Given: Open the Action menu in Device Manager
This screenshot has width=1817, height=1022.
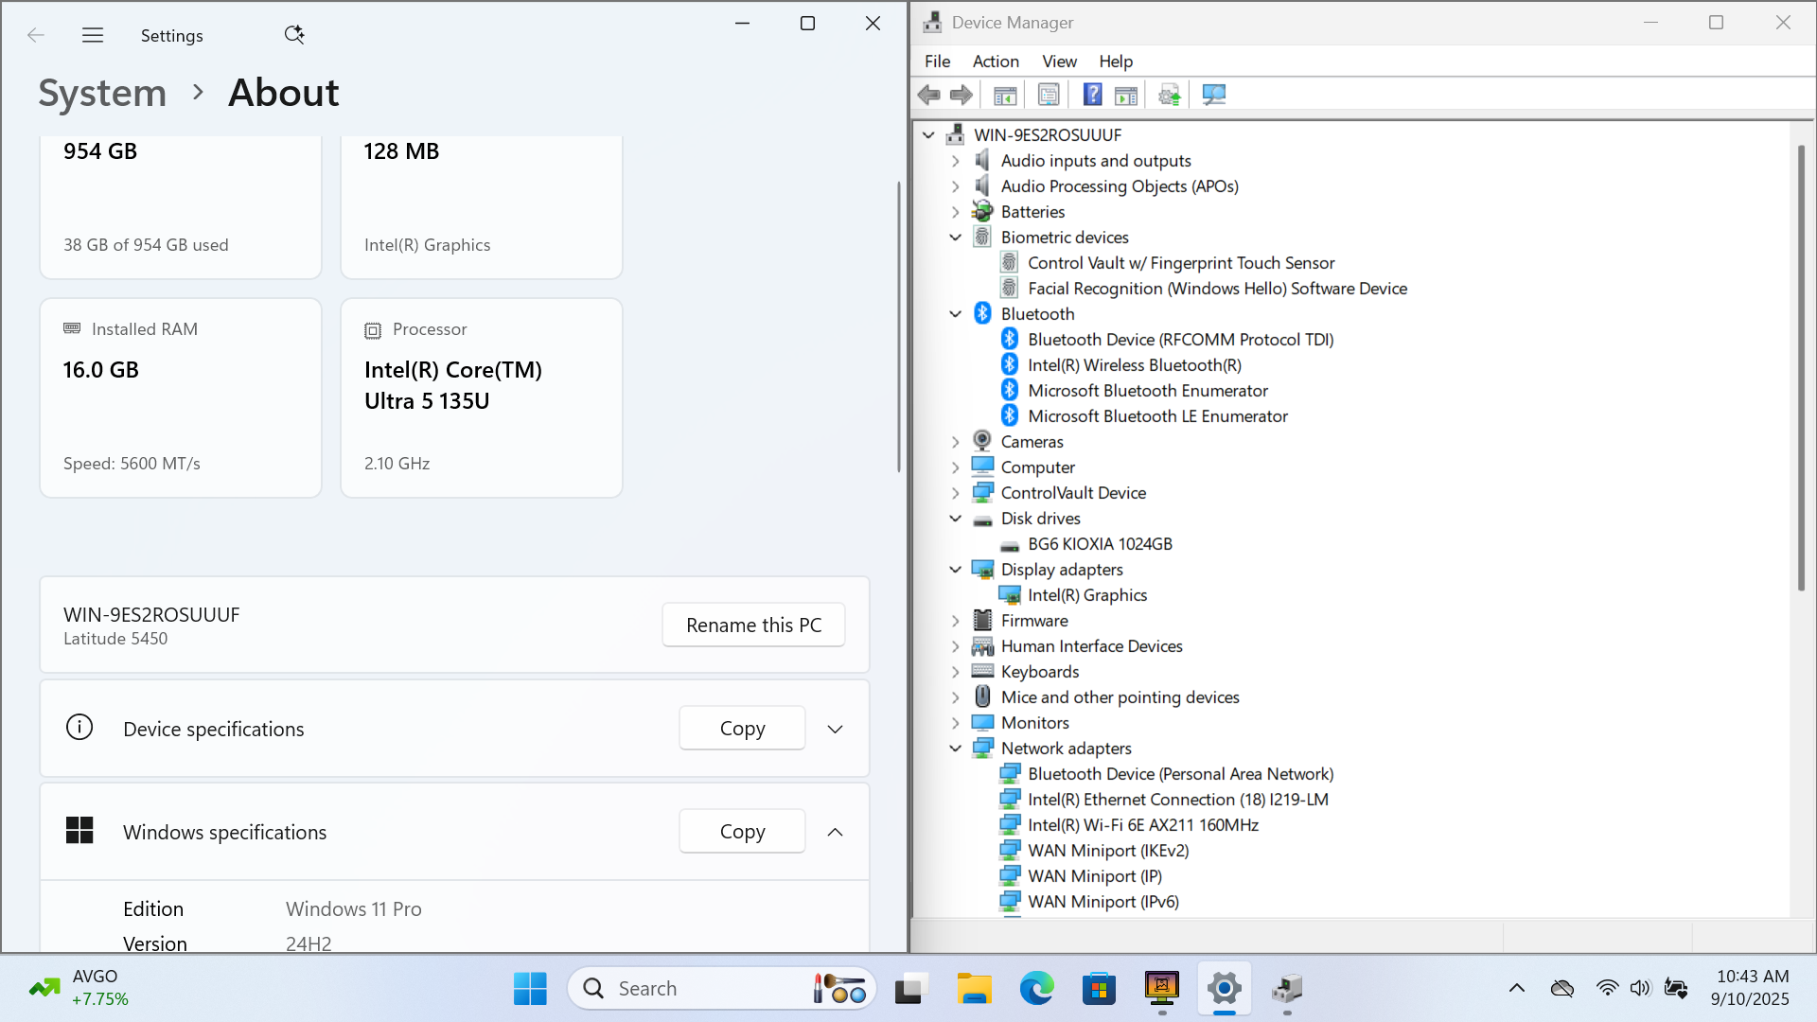Looking at the screenshot, I should (996, 62).
